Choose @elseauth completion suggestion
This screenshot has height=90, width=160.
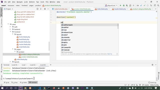(89, 47)
